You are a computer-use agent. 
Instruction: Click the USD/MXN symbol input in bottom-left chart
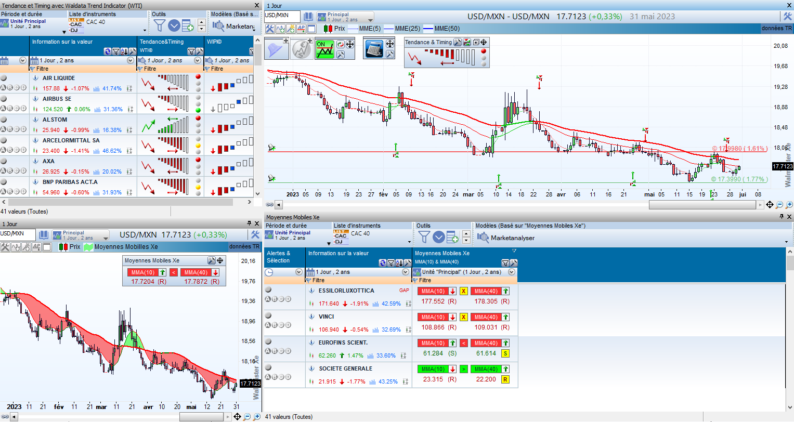point(18,235)
